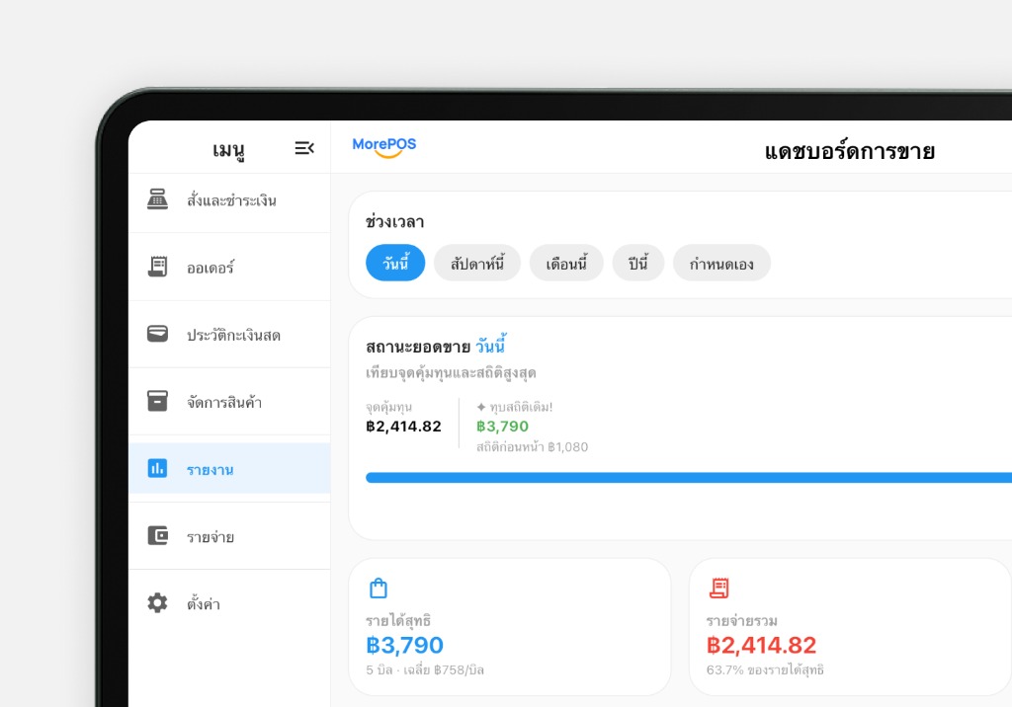
Task: Select the สัปดาห์นี้ time range chip
Action: click(477, 264)
